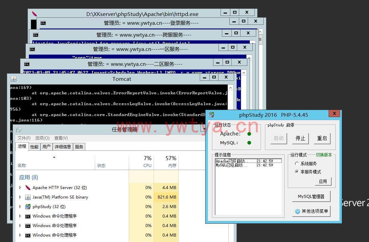Select the Apache已经启动 log entry
The width and height of the screenshot is (369, 242).
(x=248, y=161)
